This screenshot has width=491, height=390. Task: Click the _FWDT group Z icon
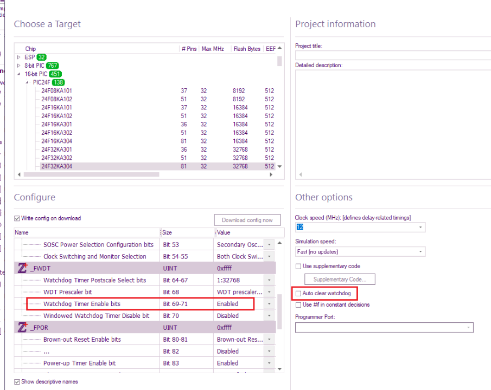tap(22, 268)
